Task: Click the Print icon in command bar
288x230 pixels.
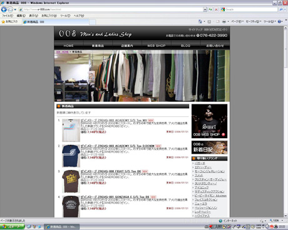Action: (x=224, y=21)
